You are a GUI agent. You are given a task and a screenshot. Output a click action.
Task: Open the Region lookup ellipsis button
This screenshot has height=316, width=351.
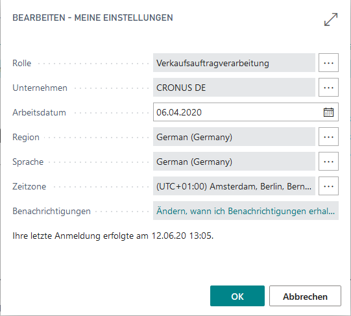click(328, 137)
